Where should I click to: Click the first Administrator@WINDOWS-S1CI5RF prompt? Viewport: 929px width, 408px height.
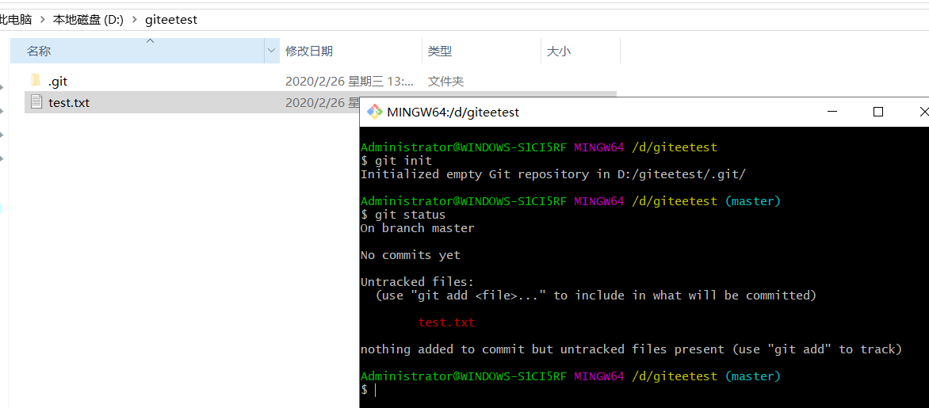464,147
